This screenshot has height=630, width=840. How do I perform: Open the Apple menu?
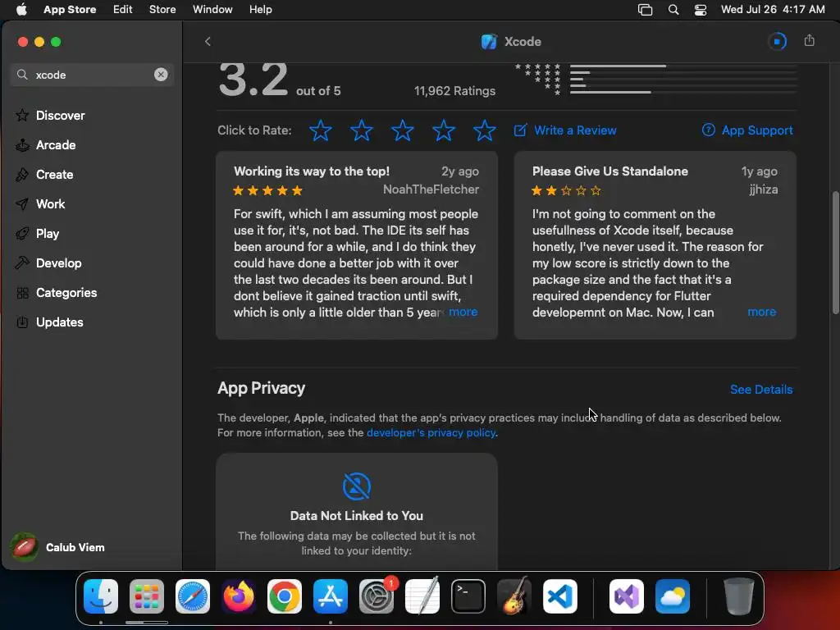point(21,9)
